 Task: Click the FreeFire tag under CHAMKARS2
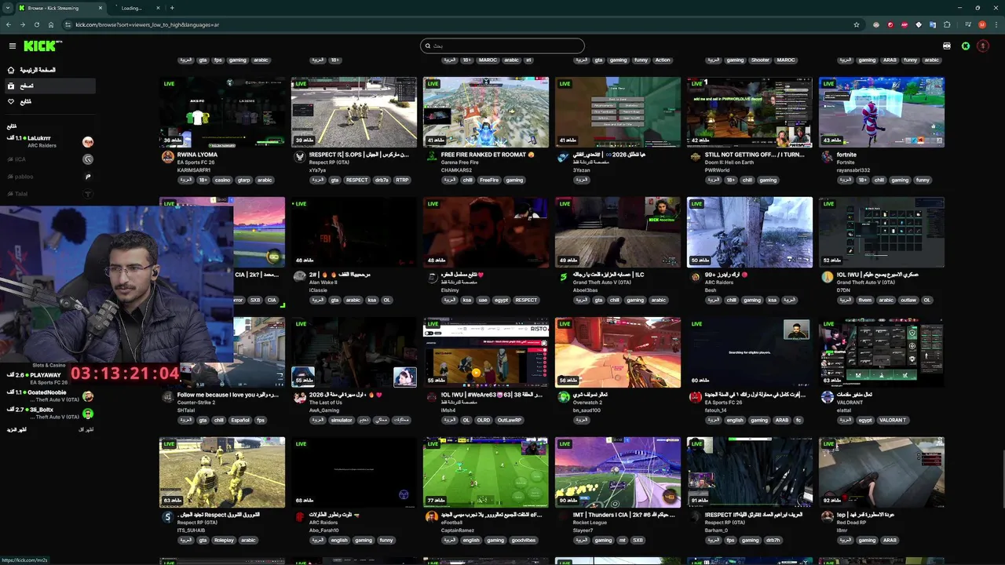(489, 180)
